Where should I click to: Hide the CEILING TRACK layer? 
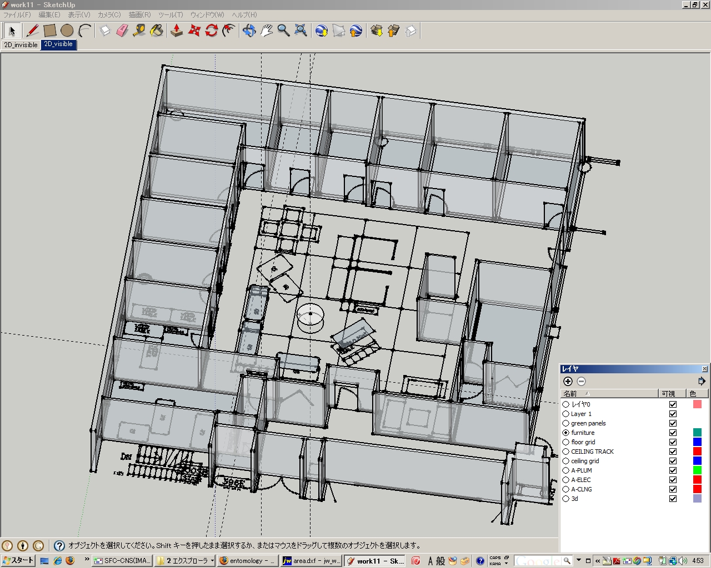coord(673,452)
